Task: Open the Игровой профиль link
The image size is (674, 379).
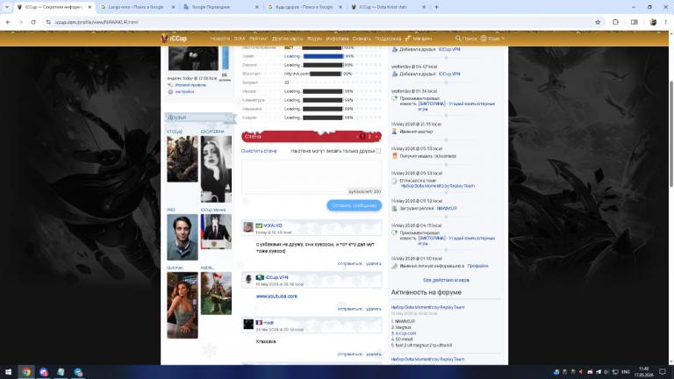Action: 190,85
